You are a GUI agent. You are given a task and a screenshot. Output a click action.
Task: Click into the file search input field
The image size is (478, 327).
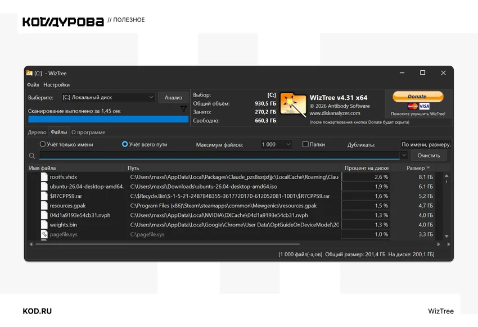(219, 155)
